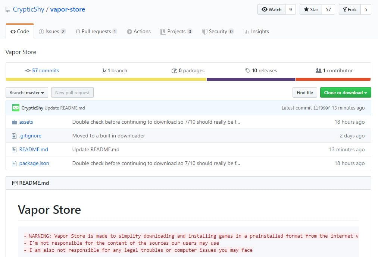
Task: Click the purple segment of language bar
Action: [x=251, y=79]
